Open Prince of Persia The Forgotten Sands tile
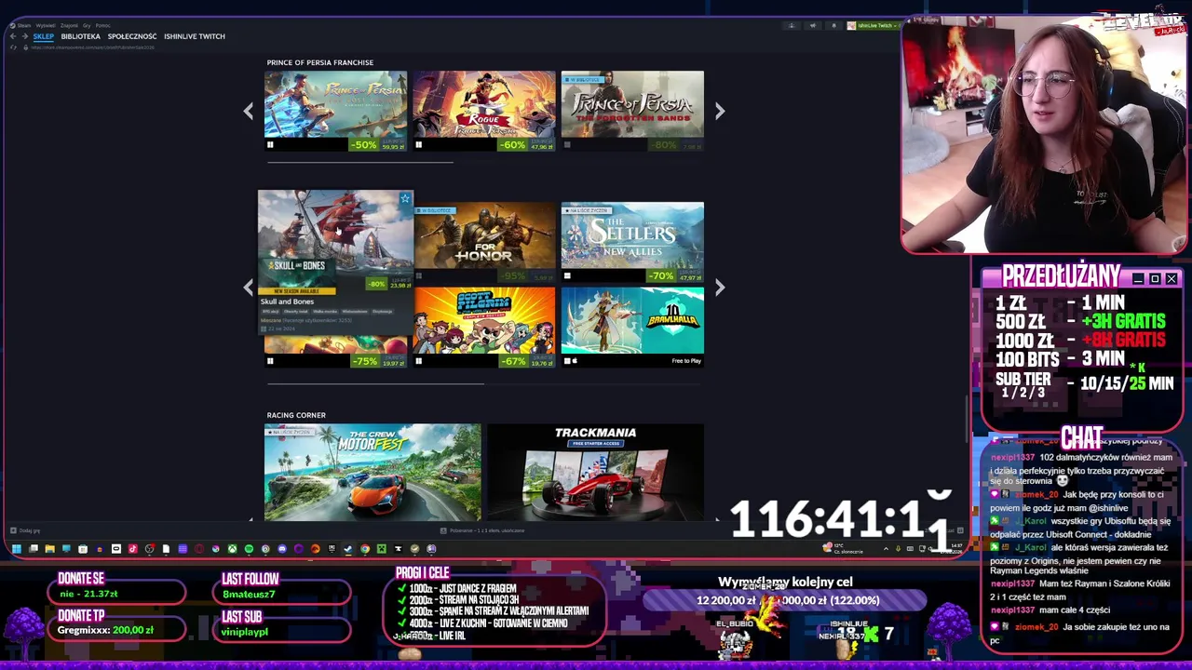 (x=632, y=111)
